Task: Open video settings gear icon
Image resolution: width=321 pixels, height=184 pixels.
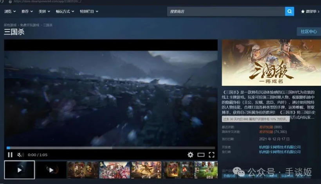Action: pos(190,155)
